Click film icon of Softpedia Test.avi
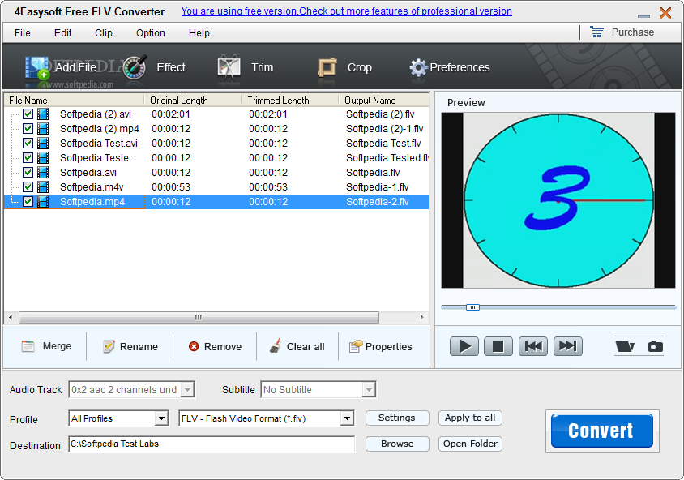684x480 pixels. point(43,144)
